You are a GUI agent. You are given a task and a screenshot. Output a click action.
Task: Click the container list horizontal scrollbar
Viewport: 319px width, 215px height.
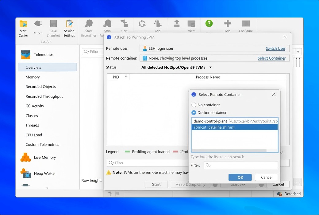(x=229, y=150)
